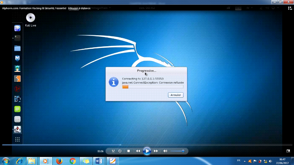Skip to previous track with rewind button

[x=138, y=151]
